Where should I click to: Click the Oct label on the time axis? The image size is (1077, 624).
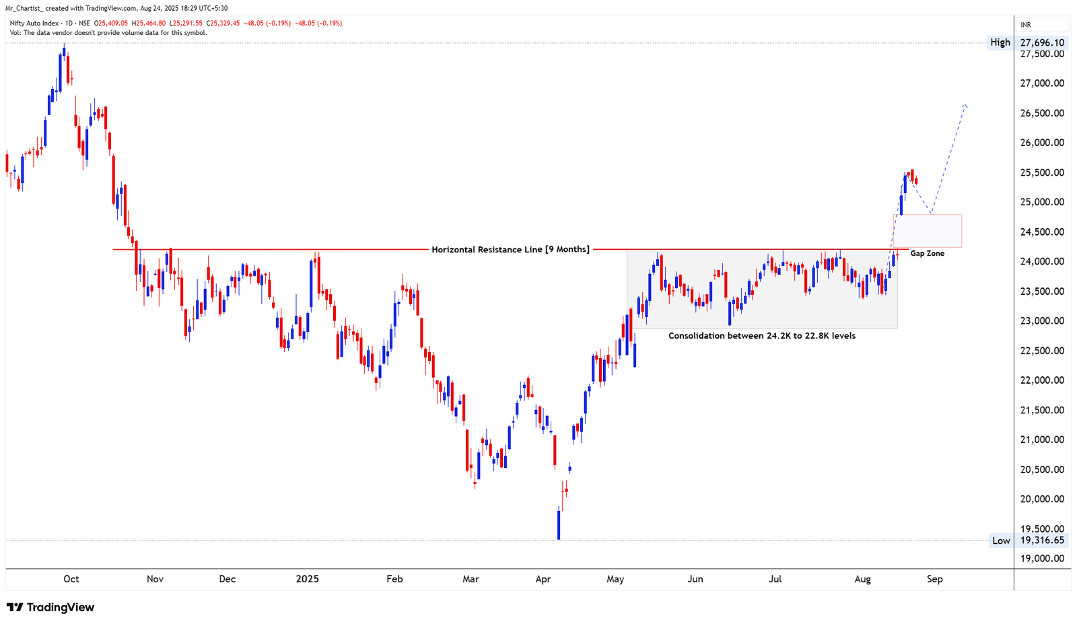(71, 579)
